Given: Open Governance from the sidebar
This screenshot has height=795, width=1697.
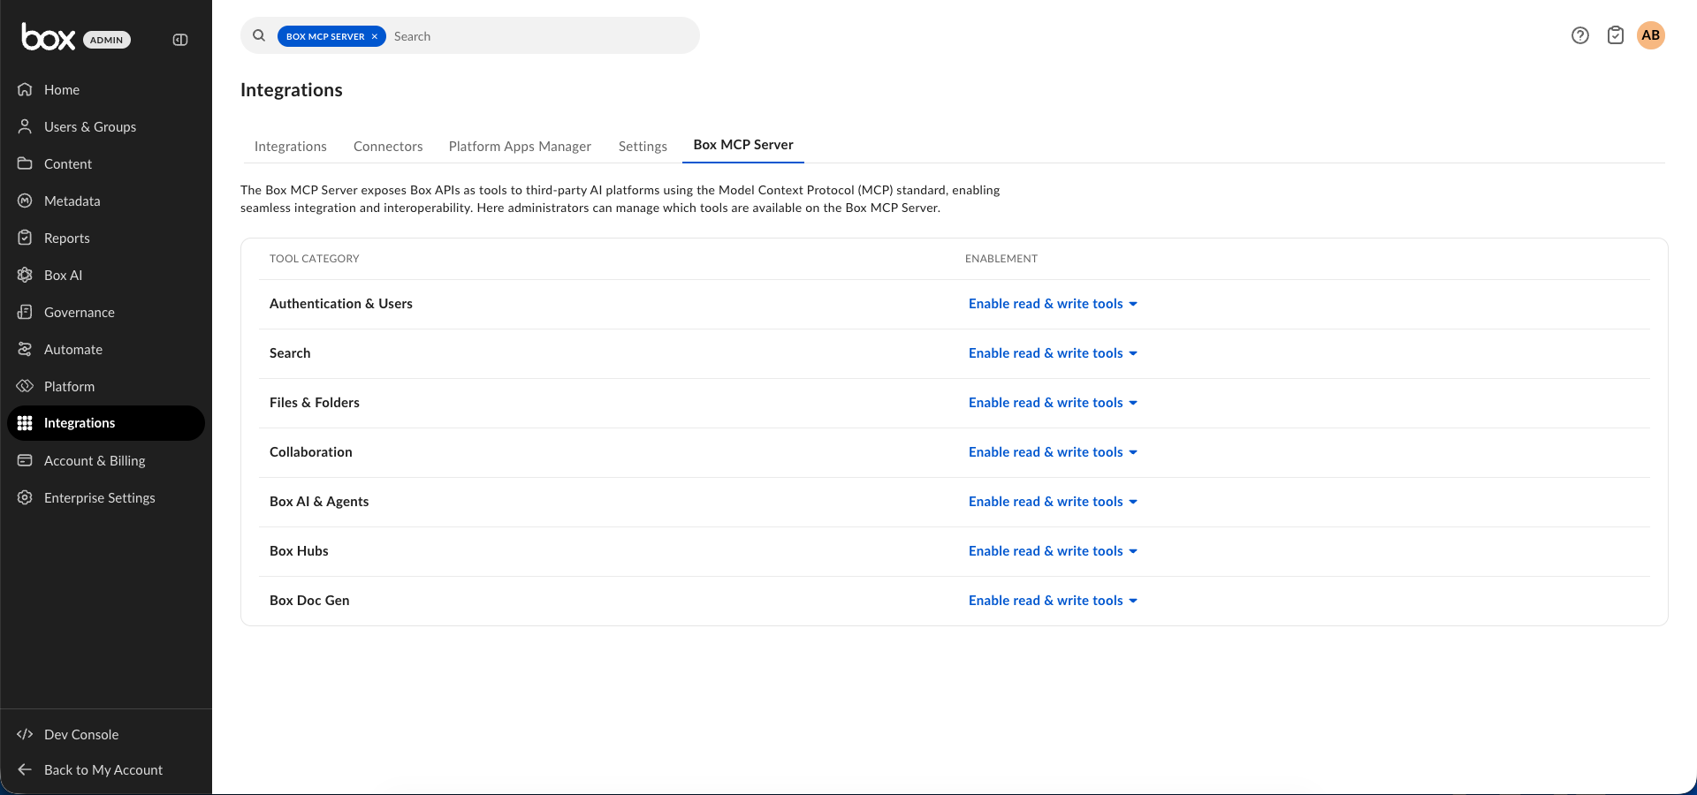Looking at the screenshot, I should [x=106, y=312].
